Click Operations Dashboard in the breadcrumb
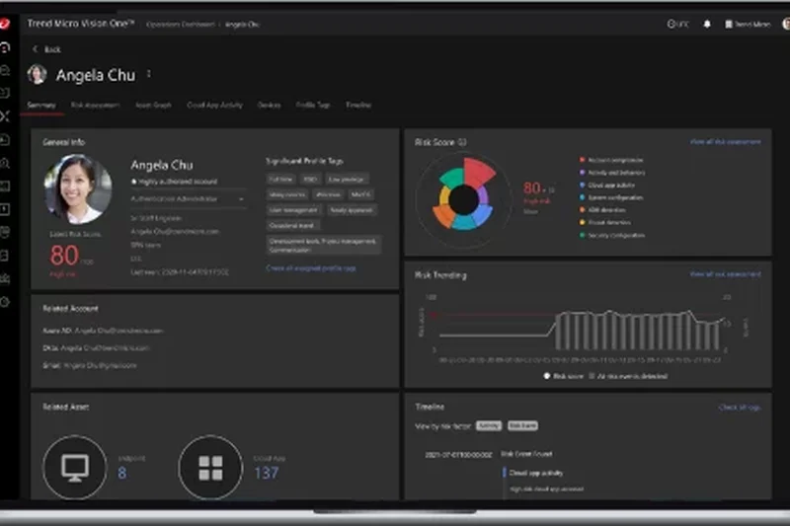Image resolution: width=790 pixels, height=526 pixels. tap(180, 24)
